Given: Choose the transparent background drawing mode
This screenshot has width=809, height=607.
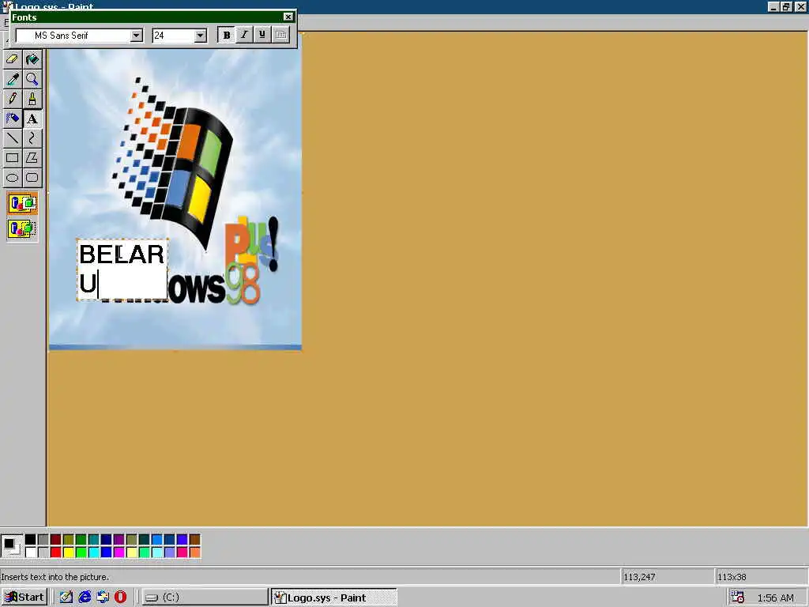Looking at the screenshot, I should click(22, 228).
